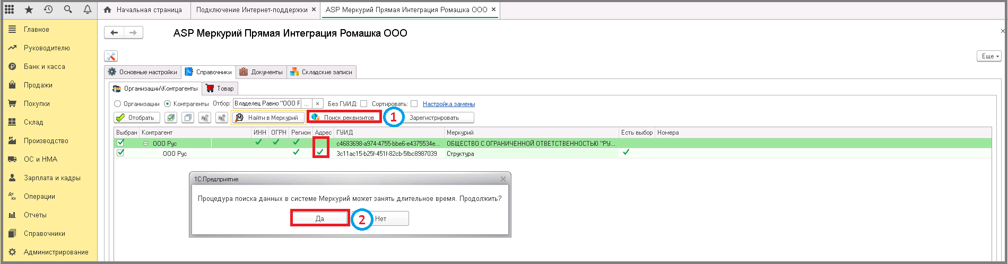Open Склад section
Screen dimensions: 1008x264
pos(33,122)
